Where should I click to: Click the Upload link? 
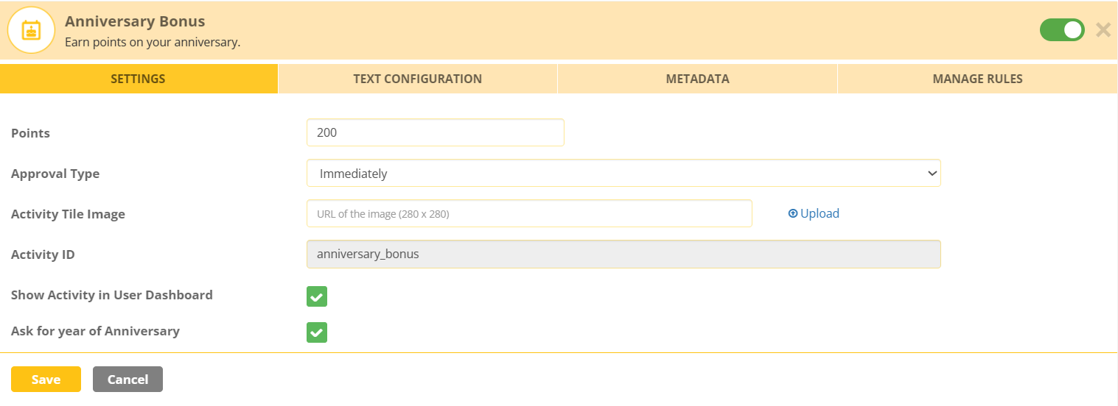(814, 213)
